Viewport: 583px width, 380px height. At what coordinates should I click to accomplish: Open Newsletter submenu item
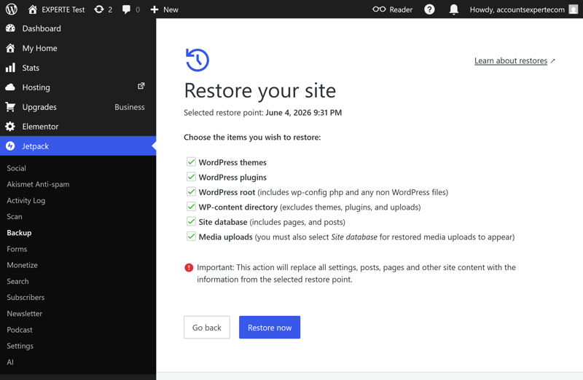25,314
